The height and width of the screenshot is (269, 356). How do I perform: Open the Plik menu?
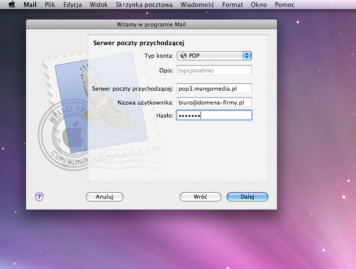pos(50,4)
